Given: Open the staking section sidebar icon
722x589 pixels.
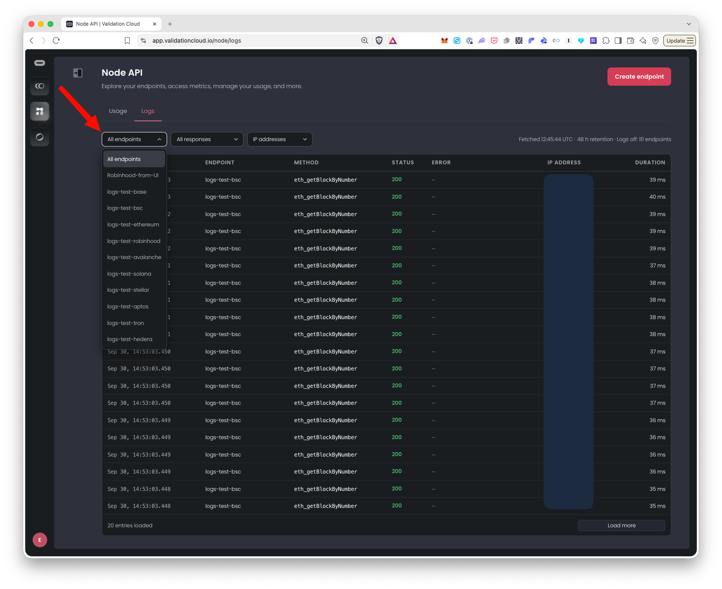Looking at the screenshot, I should tap(40, 86).
